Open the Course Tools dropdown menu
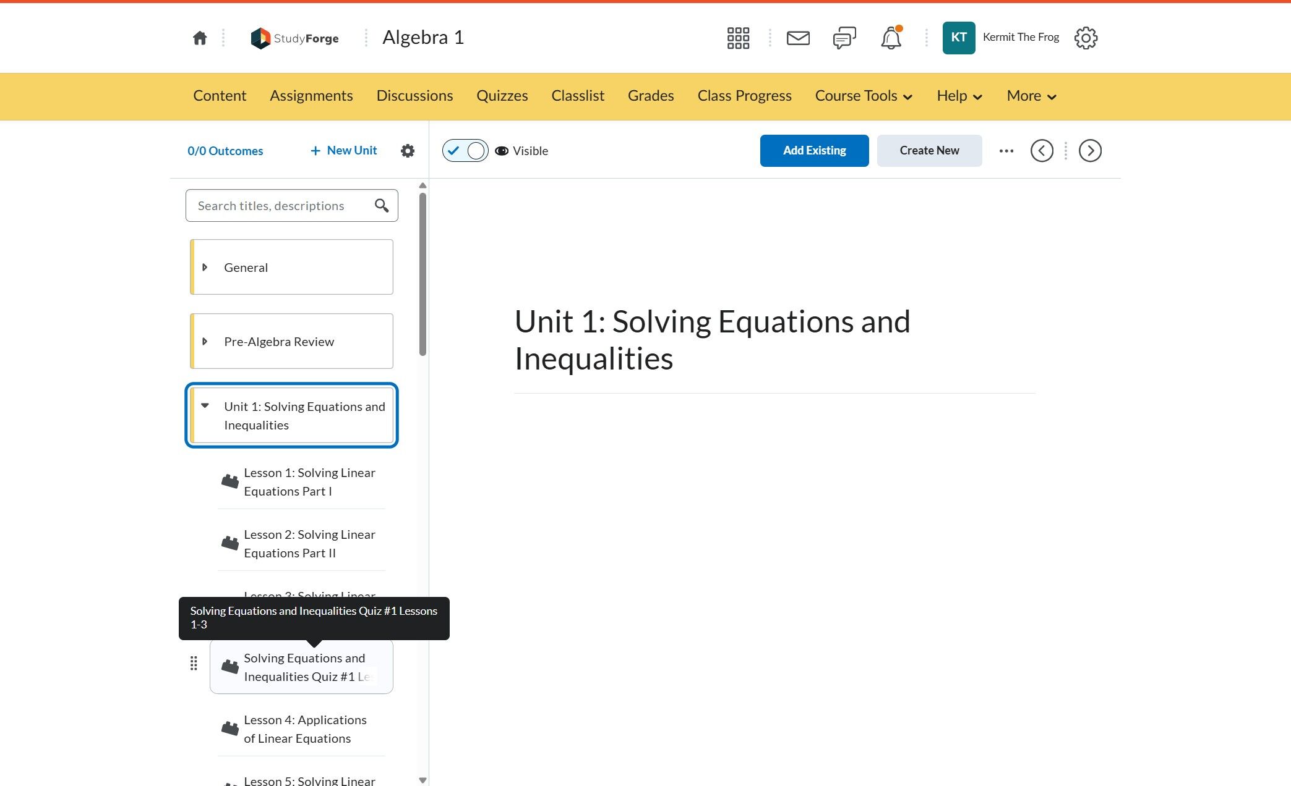1291x786 pixels. click(864, 96)
